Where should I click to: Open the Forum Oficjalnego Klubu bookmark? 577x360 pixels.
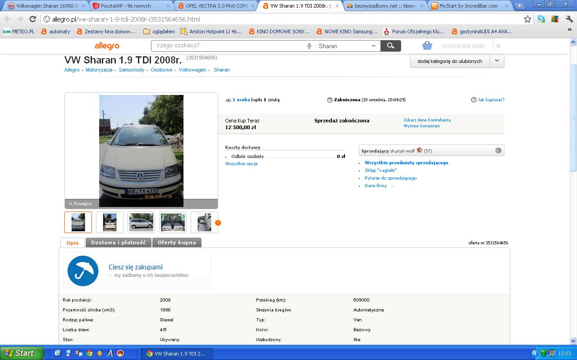(x=413, y=31)
